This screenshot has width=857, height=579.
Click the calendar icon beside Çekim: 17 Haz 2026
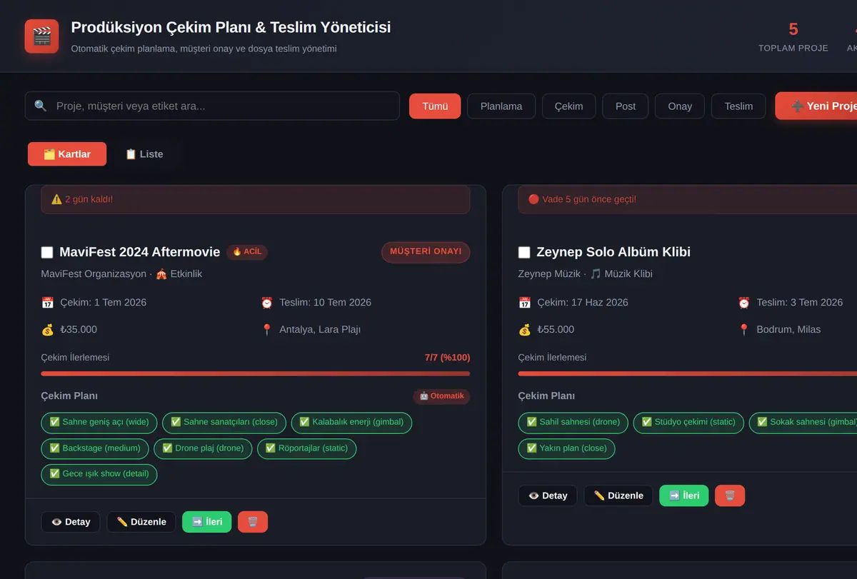pos(525,303)
